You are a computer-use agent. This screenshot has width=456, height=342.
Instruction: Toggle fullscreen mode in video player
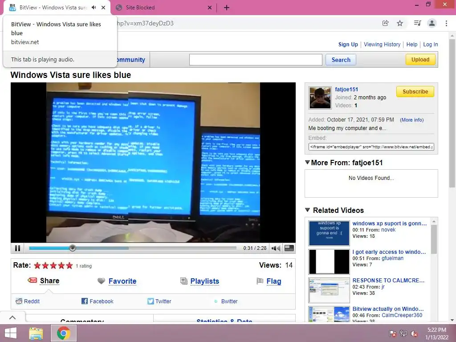point(289,248)
